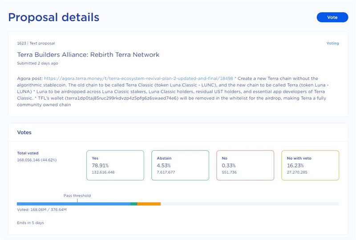Click the Terra Builders Alliance proposal title
Viewport: 356px width, 240px height.
click(88, 55)
